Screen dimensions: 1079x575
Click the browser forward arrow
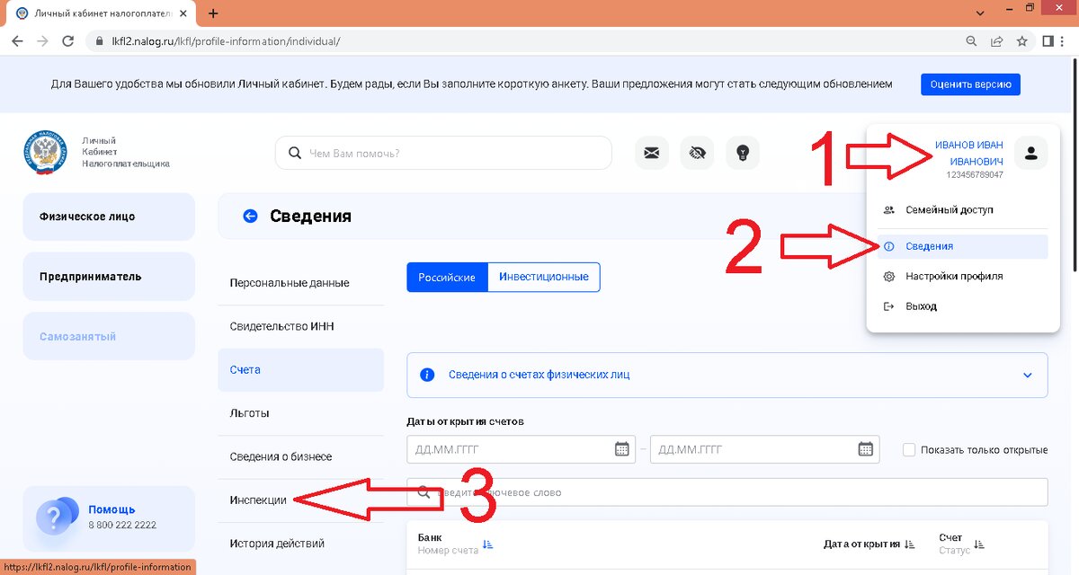(42, 41)
